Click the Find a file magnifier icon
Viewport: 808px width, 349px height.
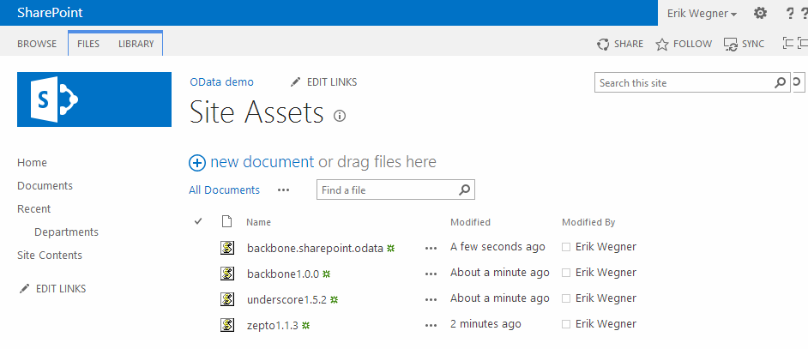pyautogui.click(x=464, y=190)
